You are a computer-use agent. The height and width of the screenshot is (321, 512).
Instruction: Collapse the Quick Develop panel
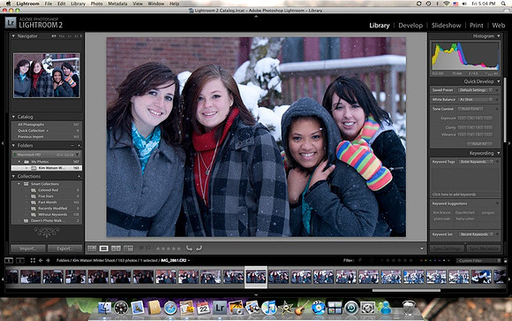click(x=499, y=81)
